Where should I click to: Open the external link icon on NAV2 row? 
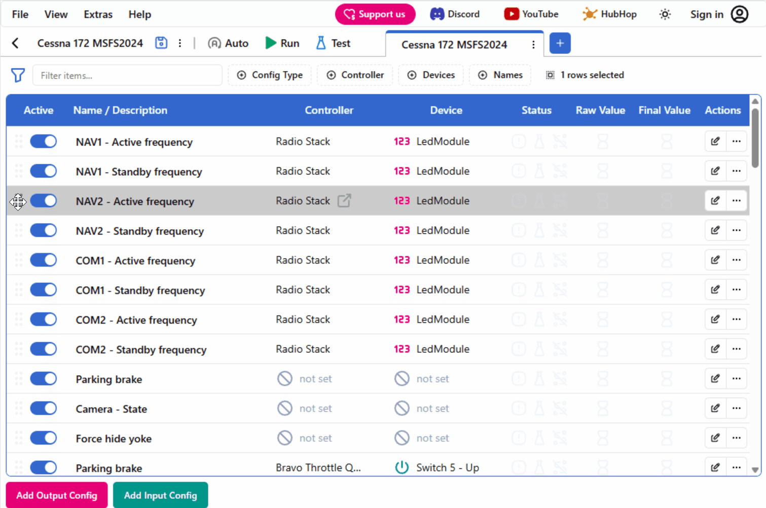click(x=344, y=200)
